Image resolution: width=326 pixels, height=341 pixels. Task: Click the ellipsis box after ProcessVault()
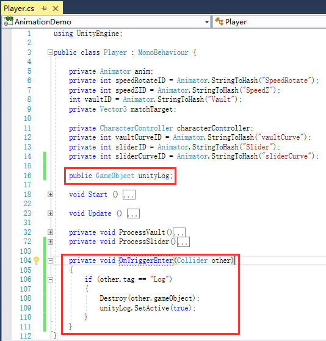179,232
